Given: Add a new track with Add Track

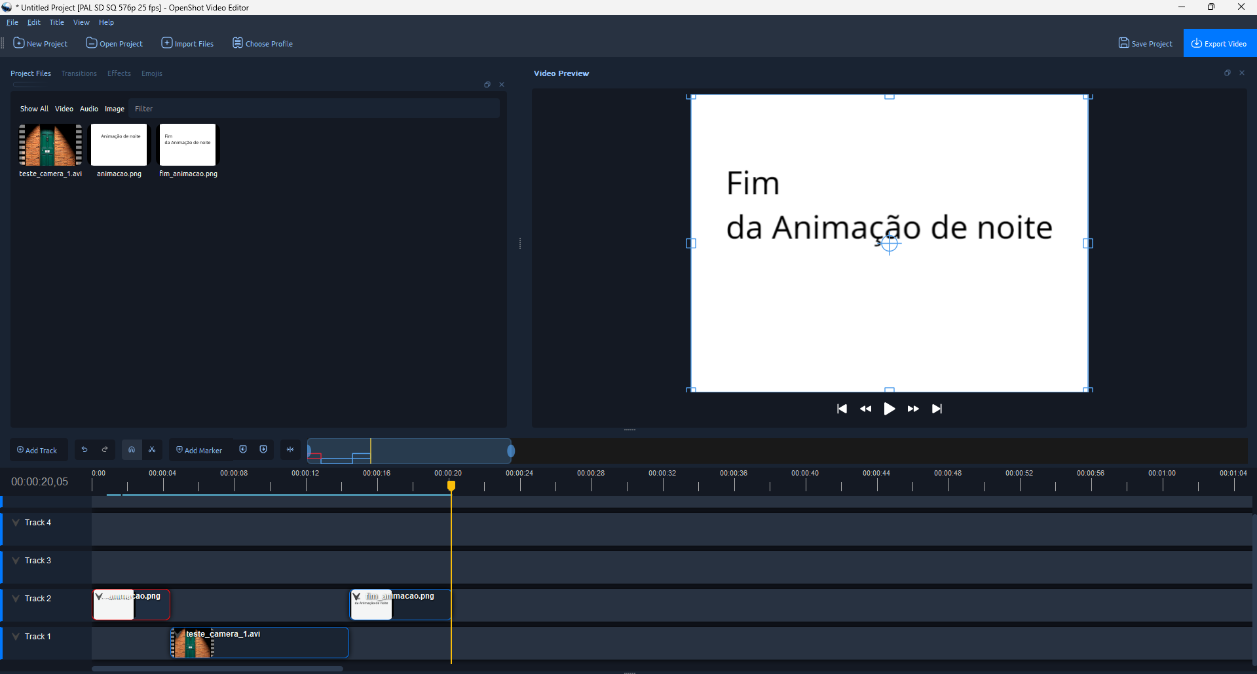Looking at the screenshot, I should 38,450.
